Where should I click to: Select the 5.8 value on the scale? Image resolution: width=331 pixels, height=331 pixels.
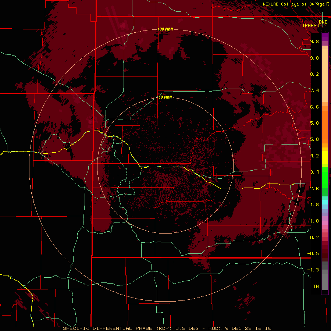pos(314,123)
